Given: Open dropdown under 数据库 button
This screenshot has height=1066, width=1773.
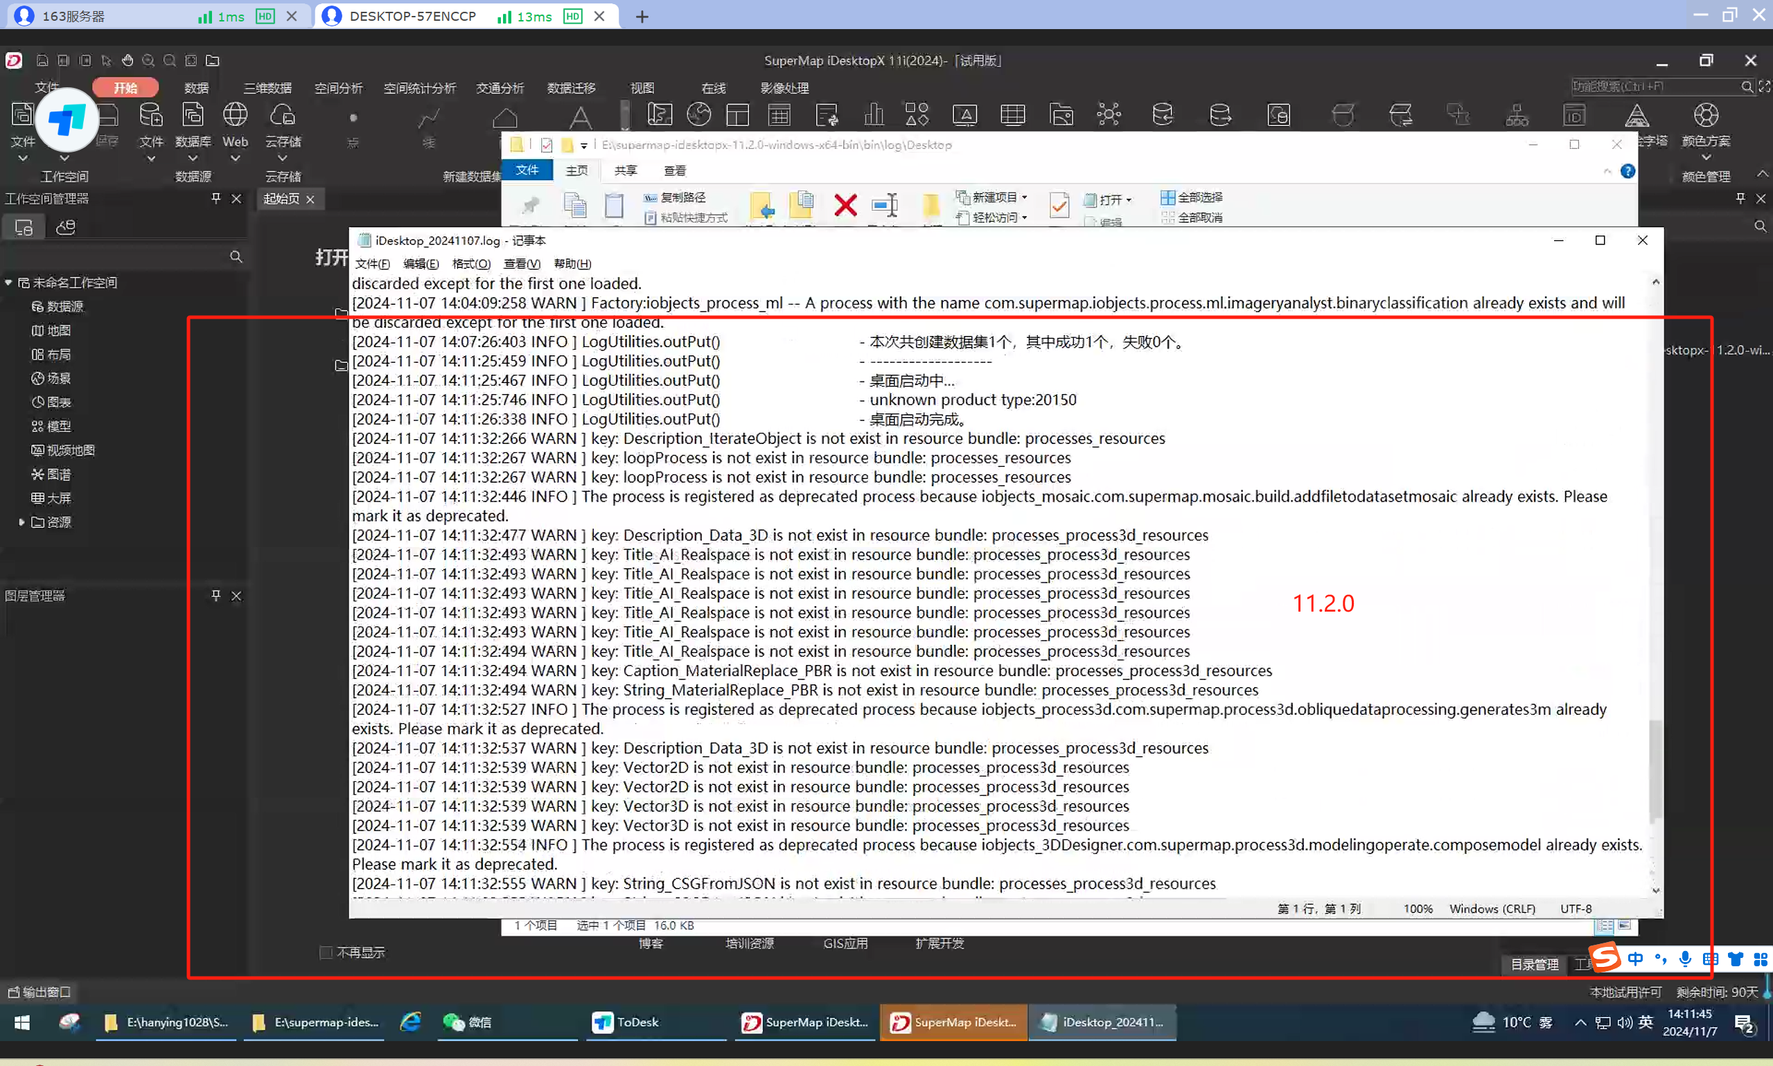Looking at the screenshot, I should [x=193, y=158].
